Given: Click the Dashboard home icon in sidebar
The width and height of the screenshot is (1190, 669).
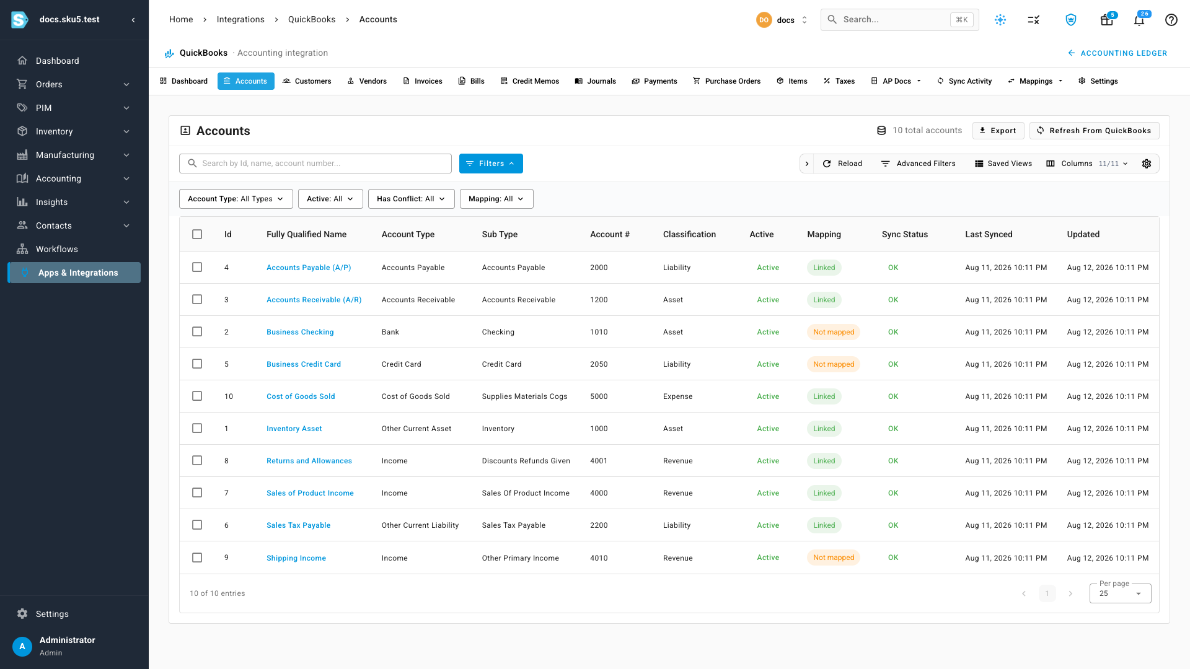Looking at the screenshot, I should click(x=22, y=61).
